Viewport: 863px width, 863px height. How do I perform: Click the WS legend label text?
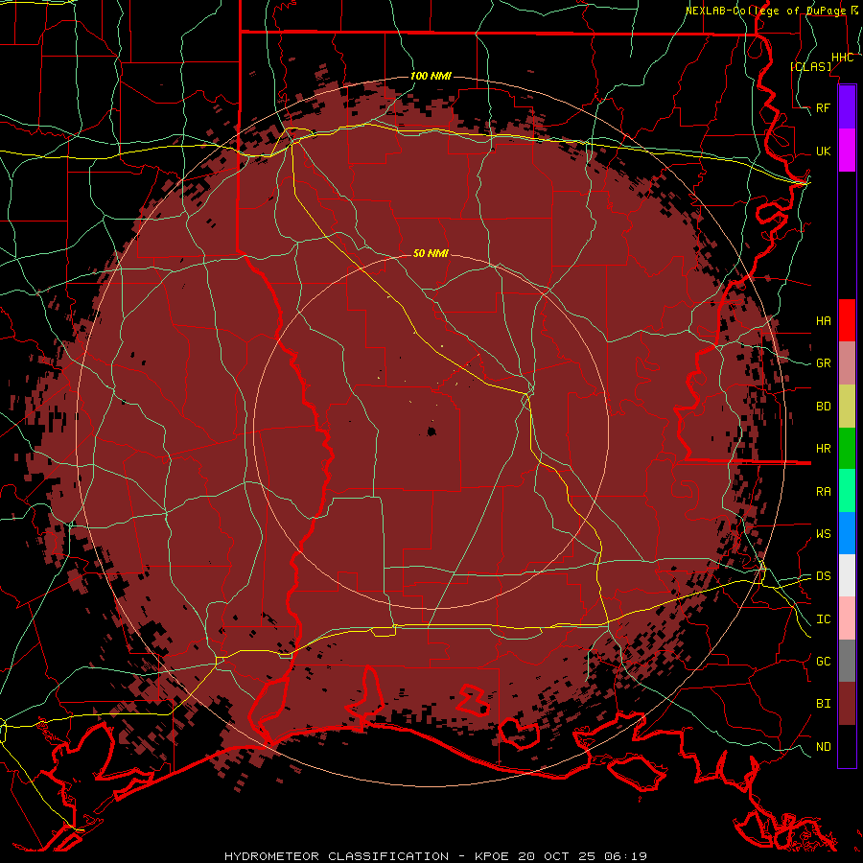coord(823,534)
